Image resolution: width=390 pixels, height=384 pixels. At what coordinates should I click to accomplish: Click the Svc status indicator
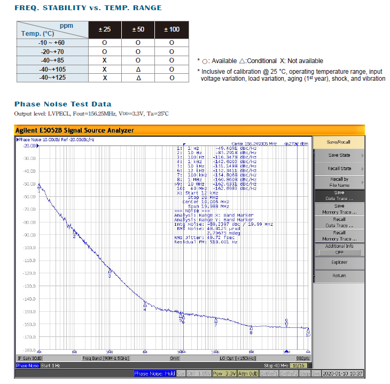pos(316,373)
